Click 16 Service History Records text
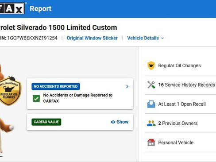216x162 pixels. [x=186, y=85]
